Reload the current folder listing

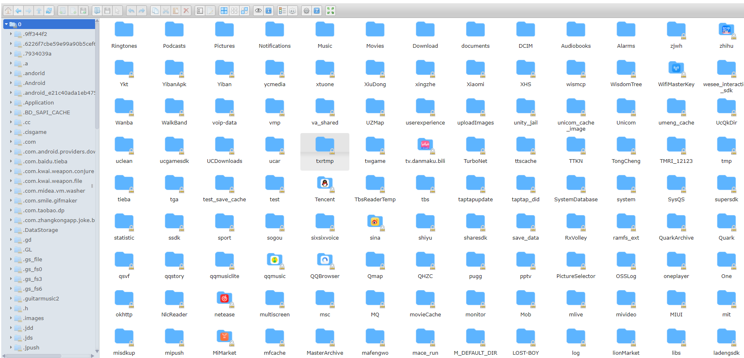[49, 11]
